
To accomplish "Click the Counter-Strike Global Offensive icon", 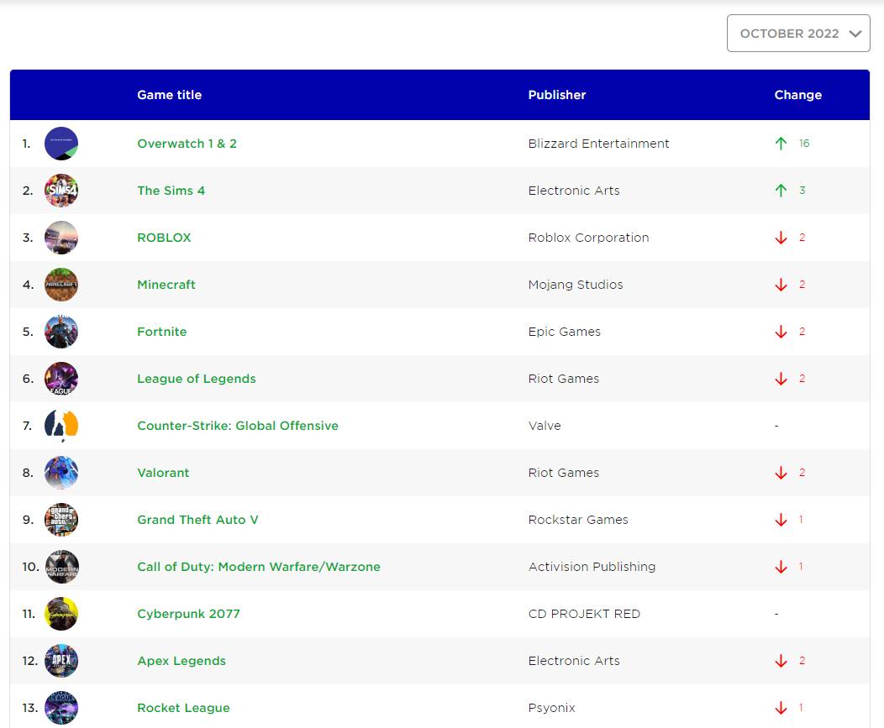I will pyautogui.click(x=61, y=426).
